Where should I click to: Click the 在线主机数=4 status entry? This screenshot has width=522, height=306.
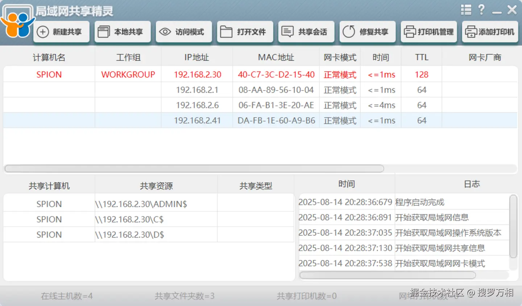(x=67, y=296)
